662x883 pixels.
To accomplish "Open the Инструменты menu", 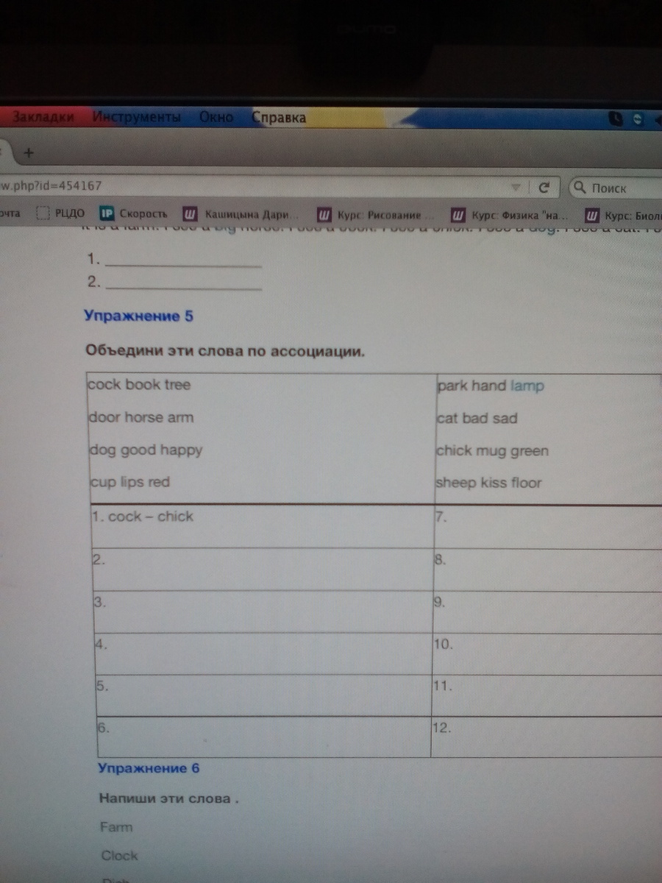I will tap(137, 117).
